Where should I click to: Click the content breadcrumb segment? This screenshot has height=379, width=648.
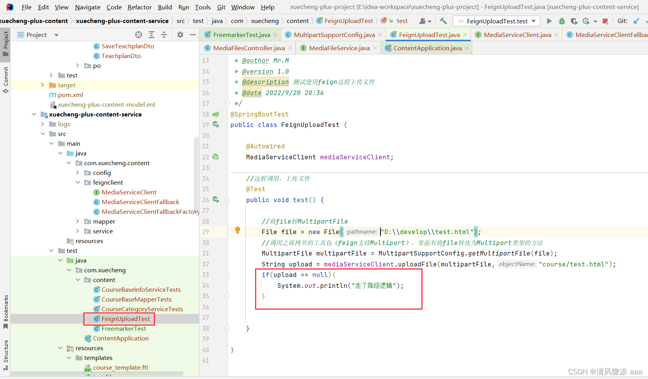pos(298,21)
